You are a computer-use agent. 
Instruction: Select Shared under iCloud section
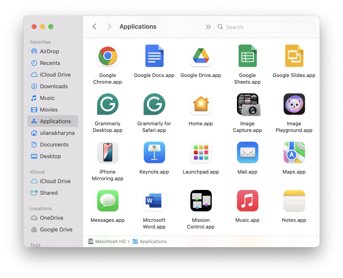coord(48,193)
